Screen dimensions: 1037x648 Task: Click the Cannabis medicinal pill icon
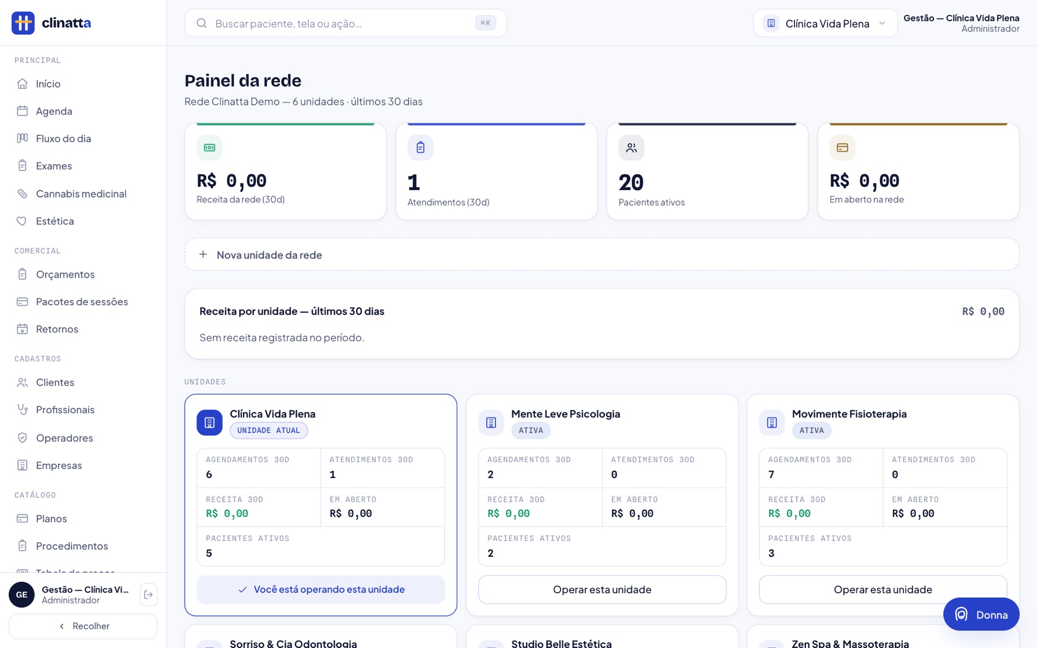tap(22, 194)
